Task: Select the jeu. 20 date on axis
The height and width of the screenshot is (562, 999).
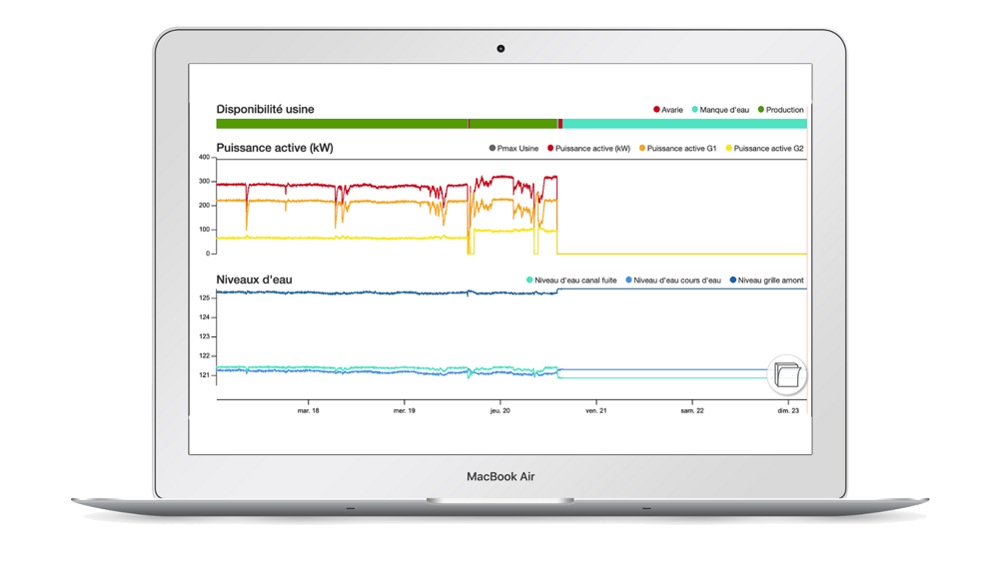Action: (x=500, y=410)
